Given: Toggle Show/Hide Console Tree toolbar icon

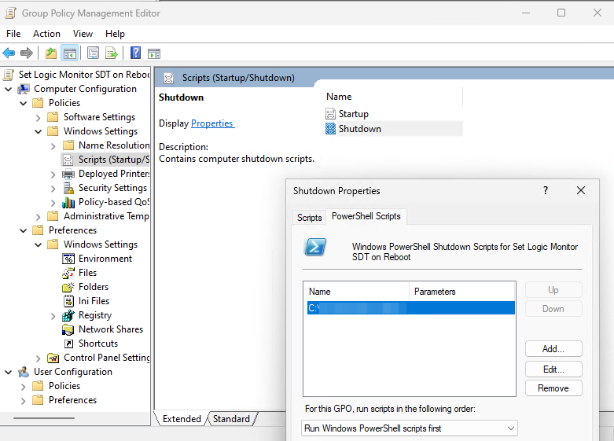Looking at the screenshot, I should click(70, 53).
